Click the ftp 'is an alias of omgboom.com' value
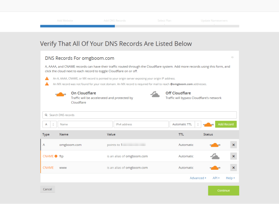Screen dimensions: 279x204 128,156
